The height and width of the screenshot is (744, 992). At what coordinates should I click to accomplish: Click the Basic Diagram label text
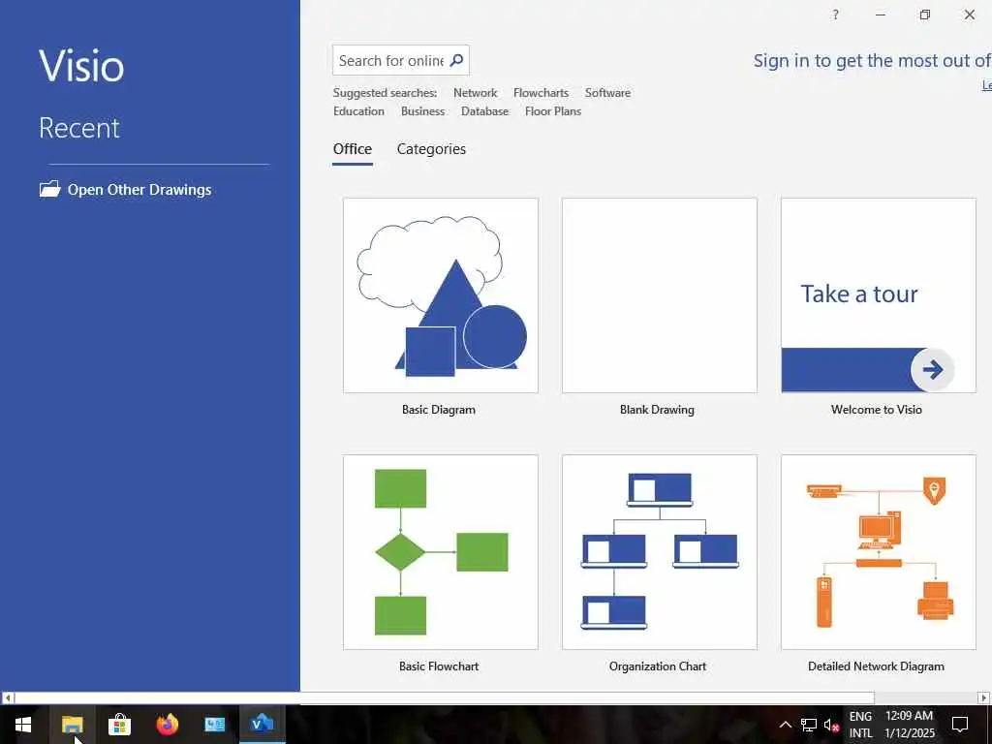[x=439, y=410]
